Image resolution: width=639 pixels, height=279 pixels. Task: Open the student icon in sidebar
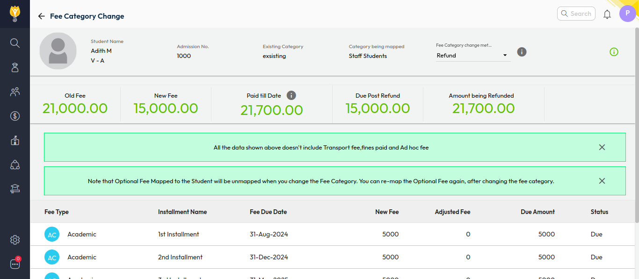(15, 67)
